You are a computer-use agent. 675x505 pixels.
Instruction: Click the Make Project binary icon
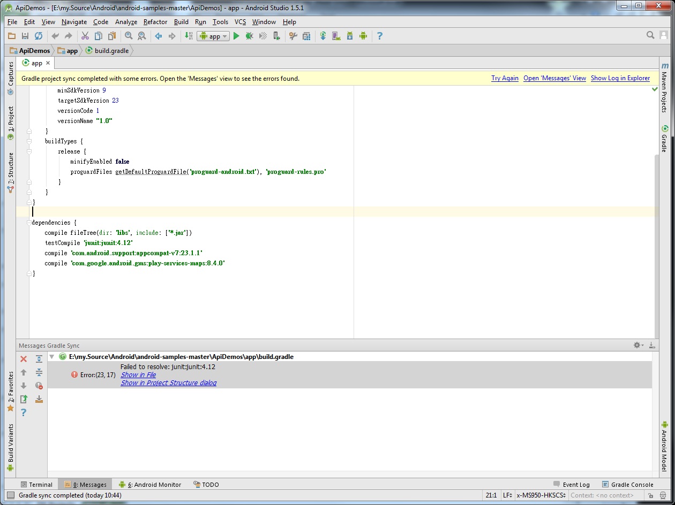click(x=189, y=36)
